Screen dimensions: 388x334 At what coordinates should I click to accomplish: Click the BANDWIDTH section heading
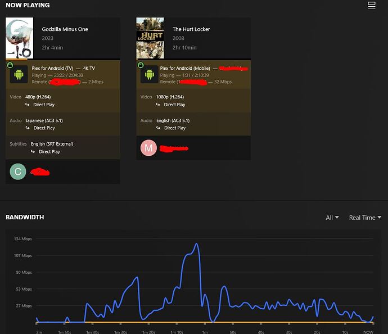25,217
